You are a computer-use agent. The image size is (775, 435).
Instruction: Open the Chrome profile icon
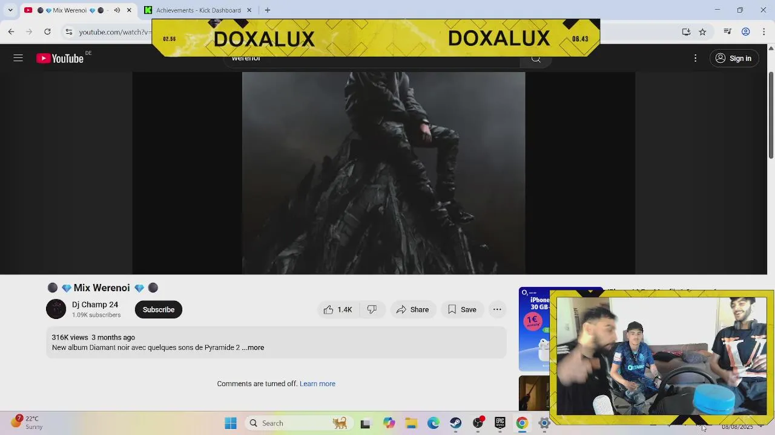[x=746, y=31]
